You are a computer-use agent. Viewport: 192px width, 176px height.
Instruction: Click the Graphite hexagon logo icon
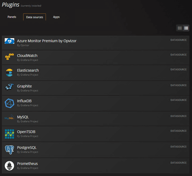coord(9,87)
